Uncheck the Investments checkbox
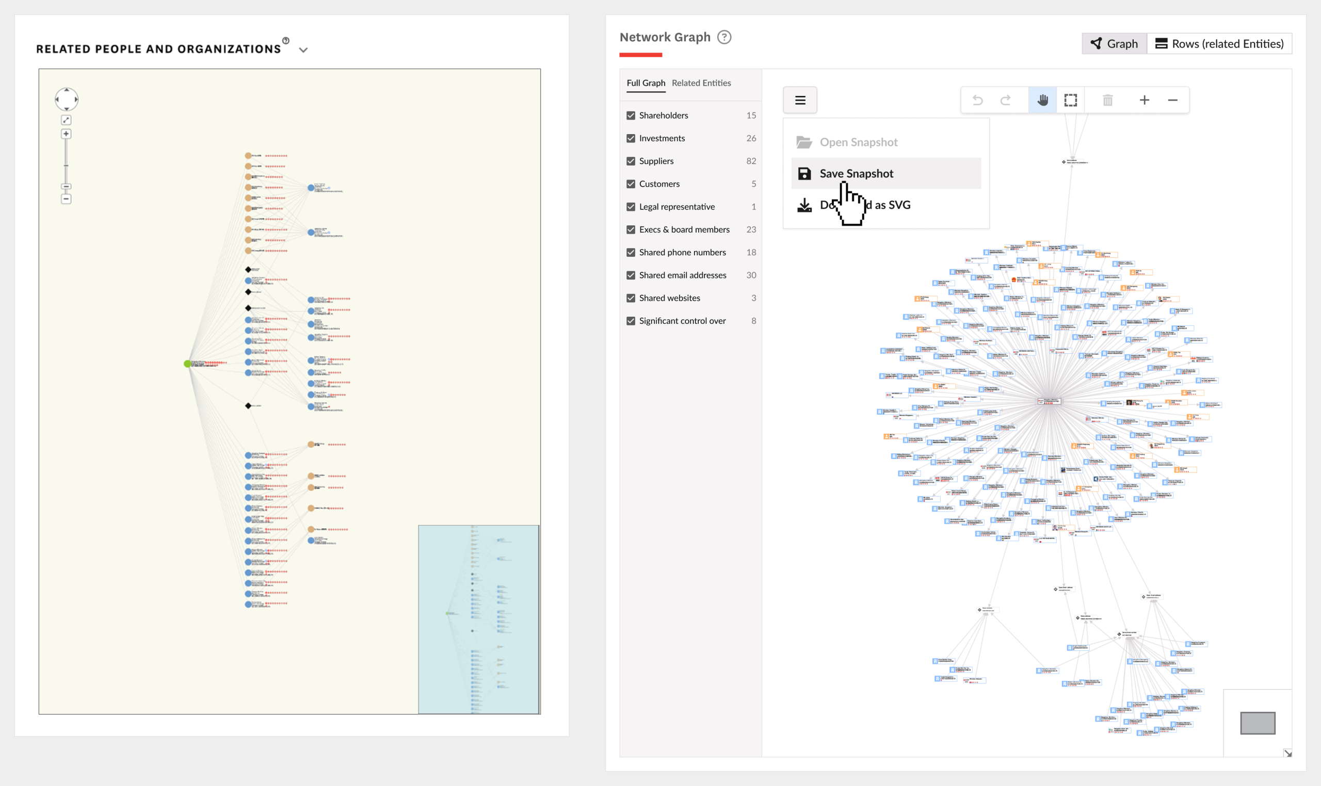The width and height of the screenshot is (1321, 786). [x=631, y=138]
